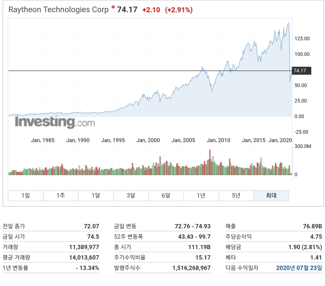Click the 74.17 current price label on chart axis
This screenshot has height=286, width=325.
[x=301, y=71]
